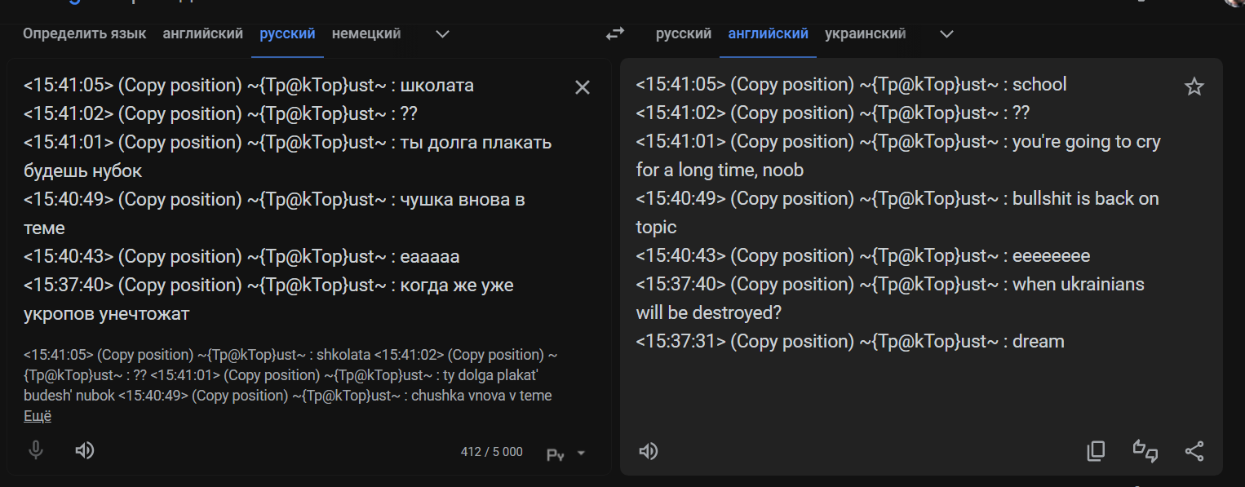Listen to the Russian source text
Image resolution: width=1245 pixels, height=487 pixels.
(x=84, y=450)
